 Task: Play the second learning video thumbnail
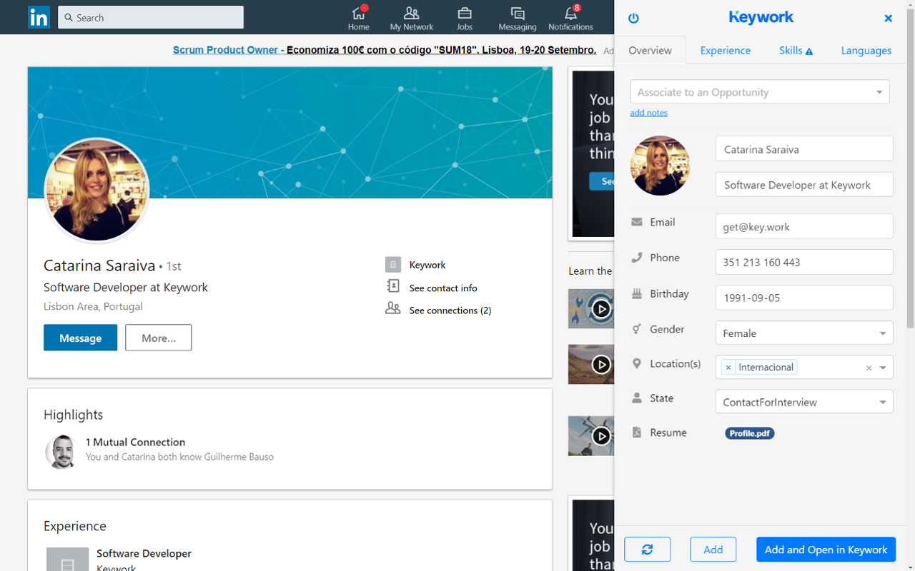click(601, 365)
